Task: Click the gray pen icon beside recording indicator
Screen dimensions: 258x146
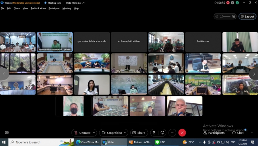Action: click(232, 3)
